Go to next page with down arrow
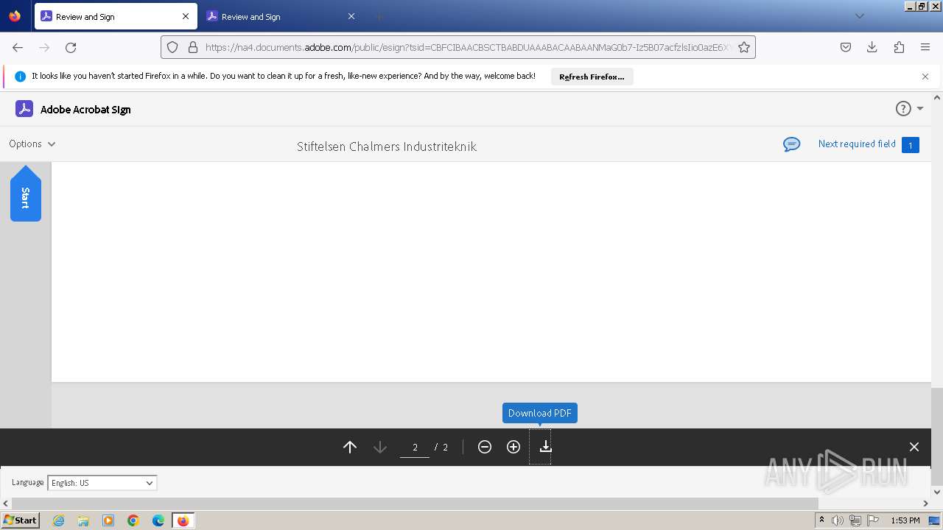The width and height of the screenshot is (943, 530). 380,447
